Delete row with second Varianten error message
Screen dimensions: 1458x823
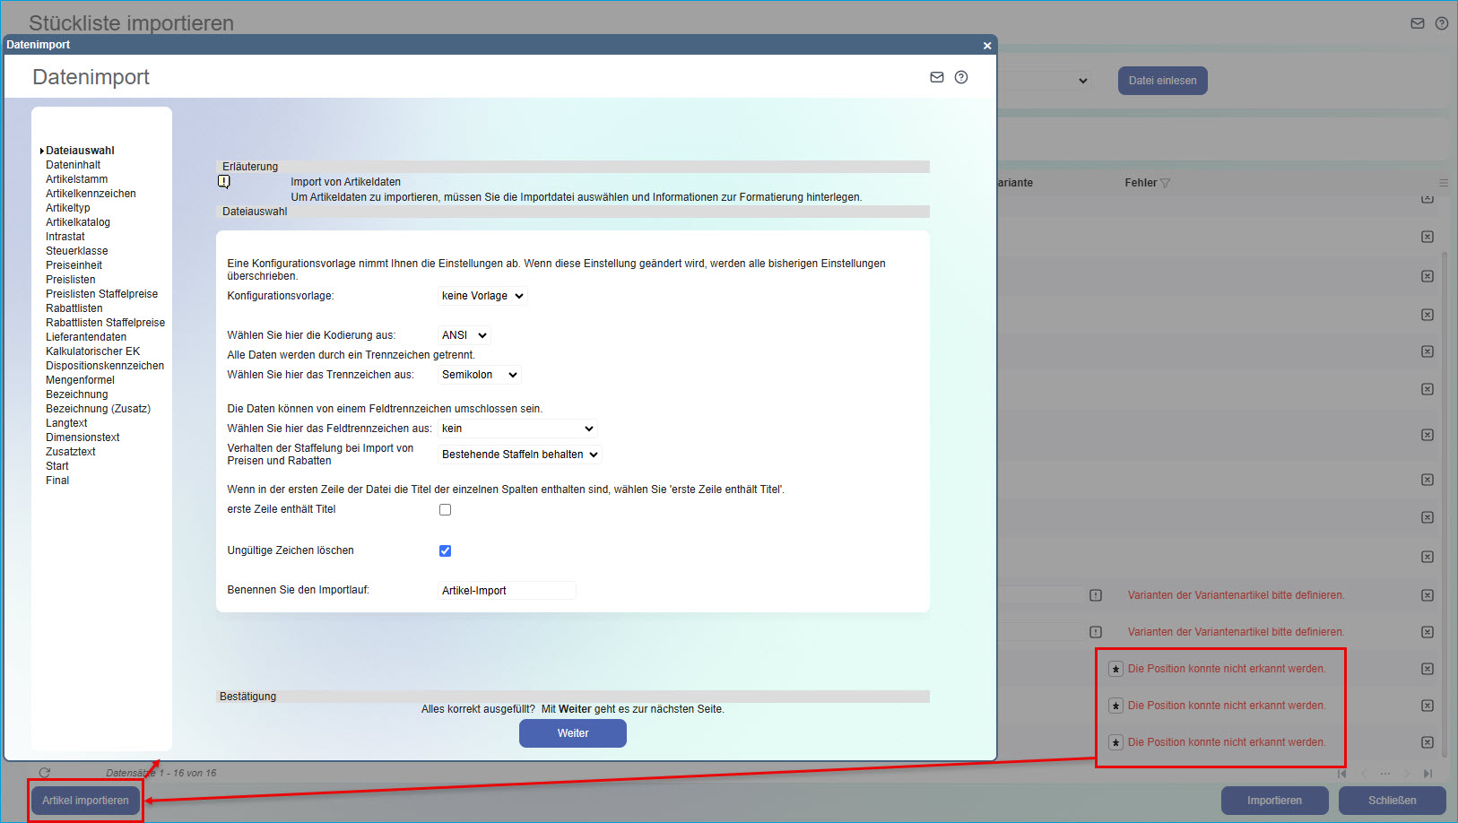[x=1428, y=632]
